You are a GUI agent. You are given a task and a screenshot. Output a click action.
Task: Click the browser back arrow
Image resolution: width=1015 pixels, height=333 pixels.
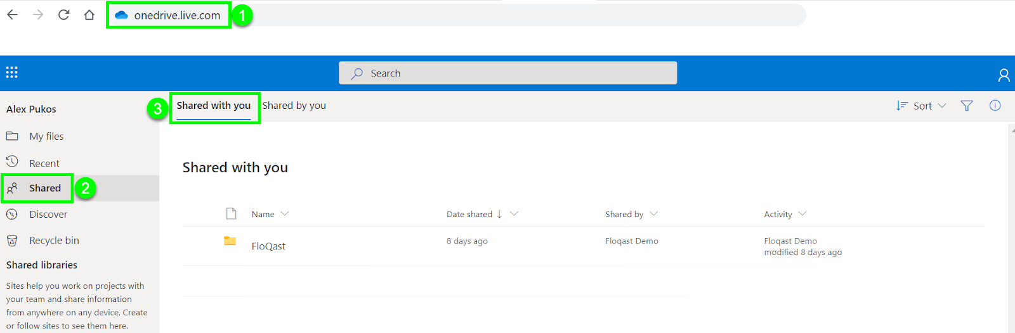pyautogui.click(x=12, y=15)
